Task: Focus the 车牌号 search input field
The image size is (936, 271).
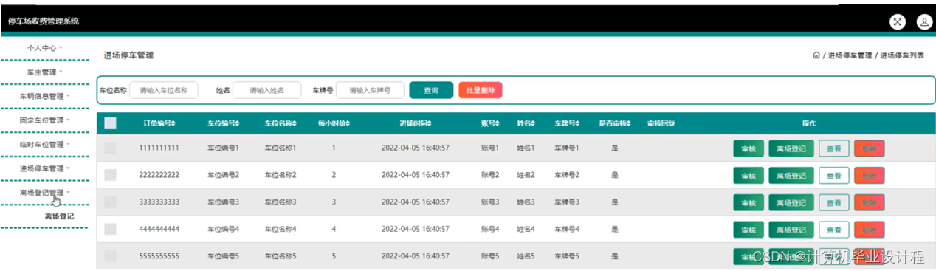Action: point(370,90)
